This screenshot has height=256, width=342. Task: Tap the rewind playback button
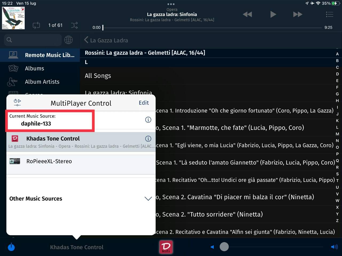coord(247,14)
